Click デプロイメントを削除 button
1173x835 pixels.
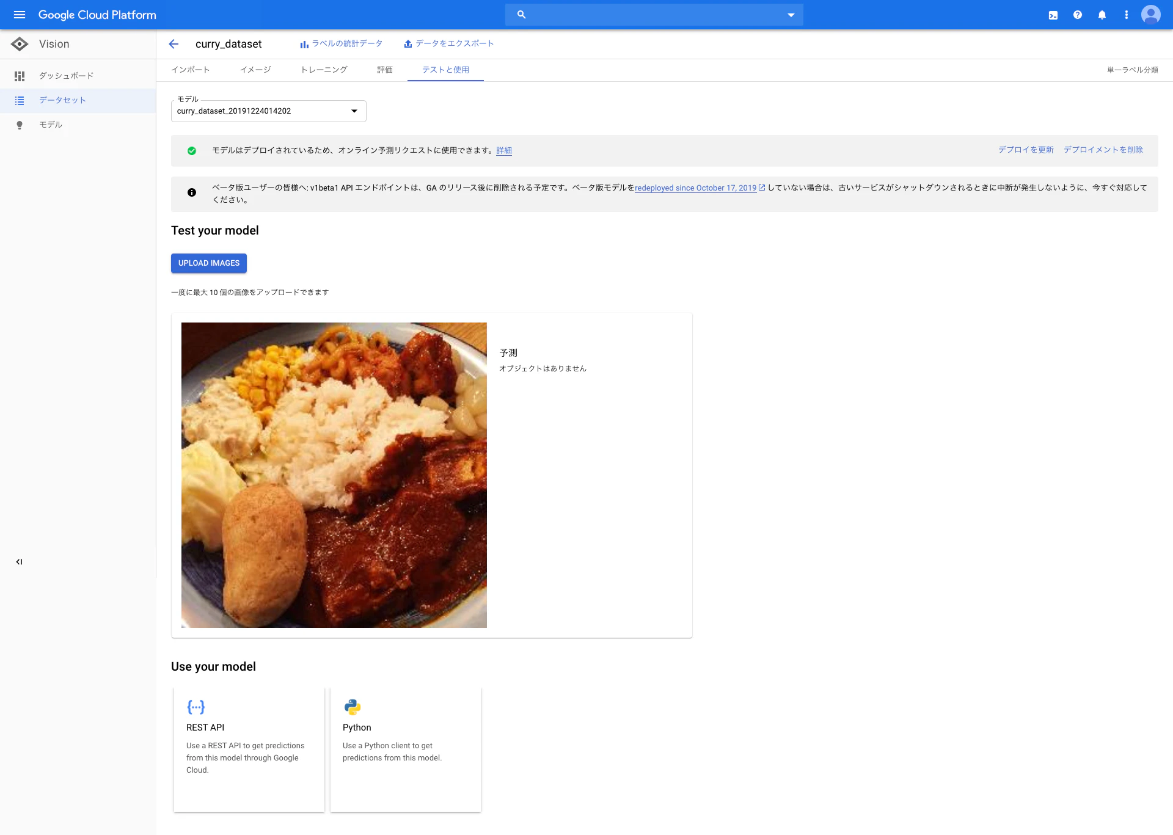[1103, 150]
